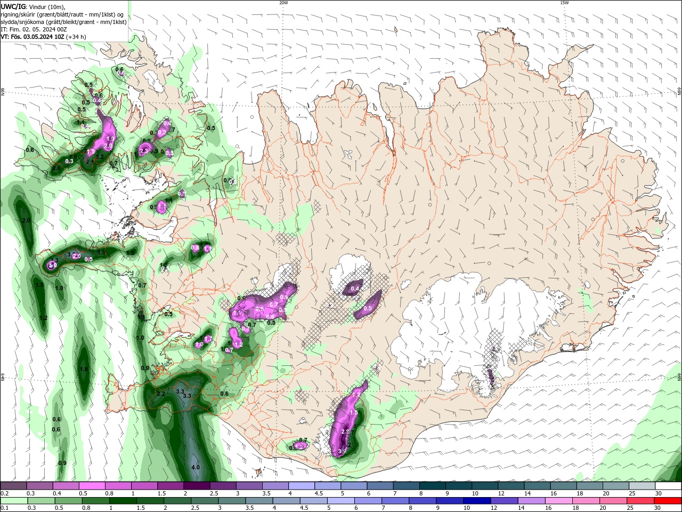Click the '20W' longitude label
Viewport: 682px width, 512px height.
[x=283, y=3]
